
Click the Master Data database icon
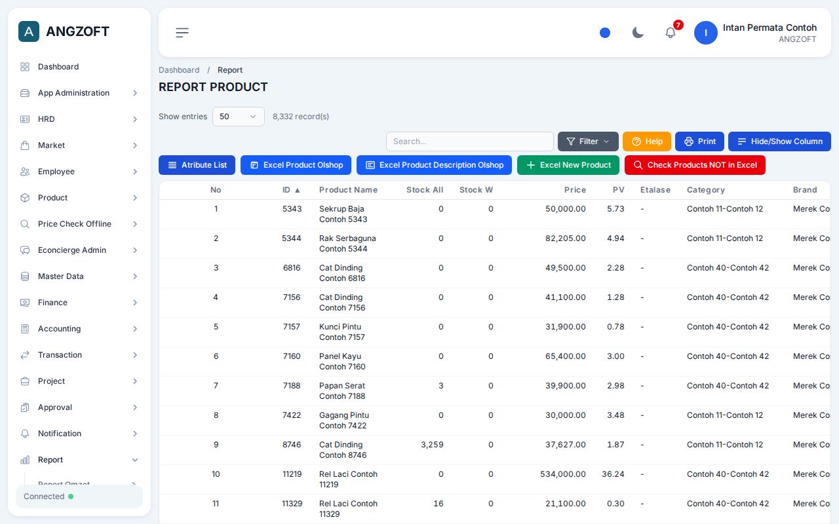25,276
